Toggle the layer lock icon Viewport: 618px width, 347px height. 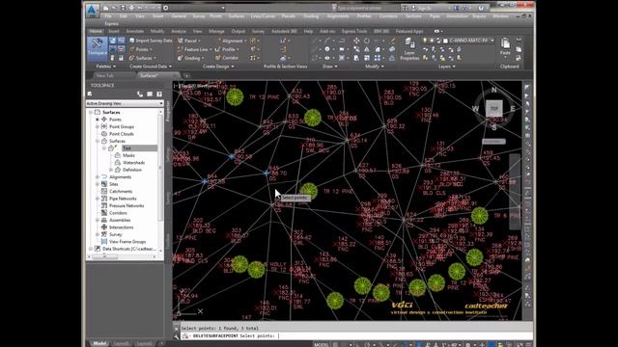[x=438, y=40]
